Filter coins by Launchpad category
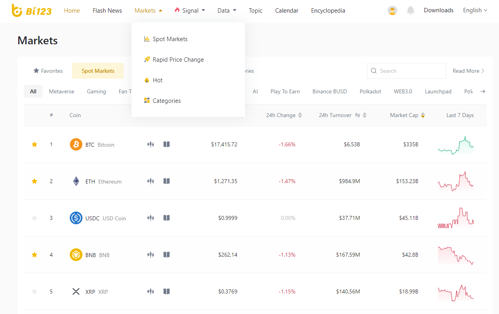Viewport: 499px width, 314px height. pos(438,91)
